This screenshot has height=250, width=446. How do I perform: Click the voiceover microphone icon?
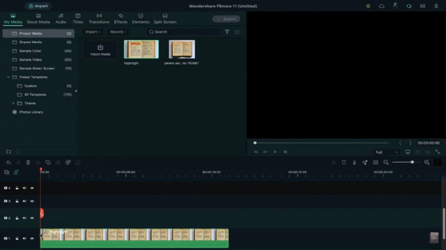click(354, 163)
